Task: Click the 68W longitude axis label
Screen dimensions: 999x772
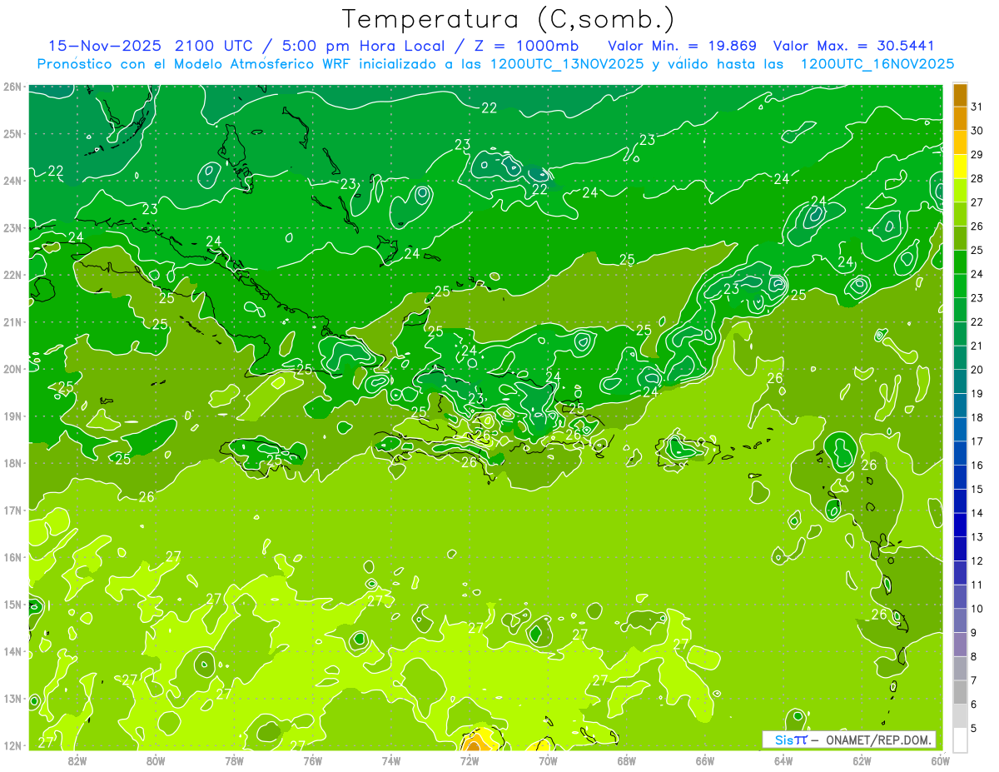Action: coord(627,760)
